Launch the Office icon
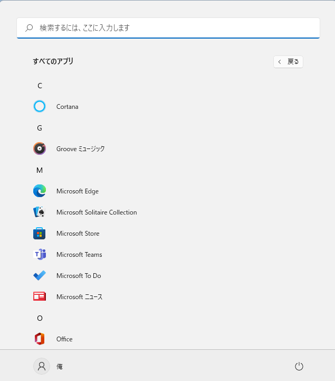Screen dimensions: 335x381 pos(40,339)
